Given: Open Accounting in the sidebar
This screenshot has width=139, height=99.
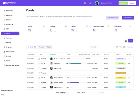Looking at the screenshot, I should pos(9,24).
